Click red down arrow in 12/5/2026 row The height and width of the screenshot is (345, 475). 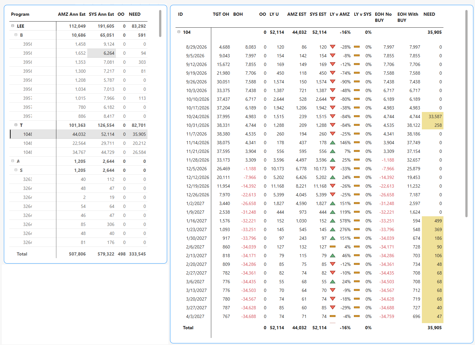tap(333, 169)
